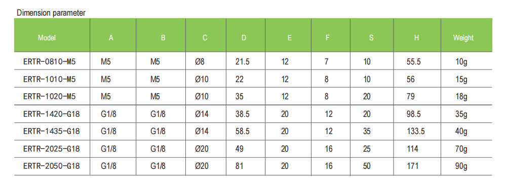
Task: Click the 133.5 value in H column
Action: click(x=415, y=131)
